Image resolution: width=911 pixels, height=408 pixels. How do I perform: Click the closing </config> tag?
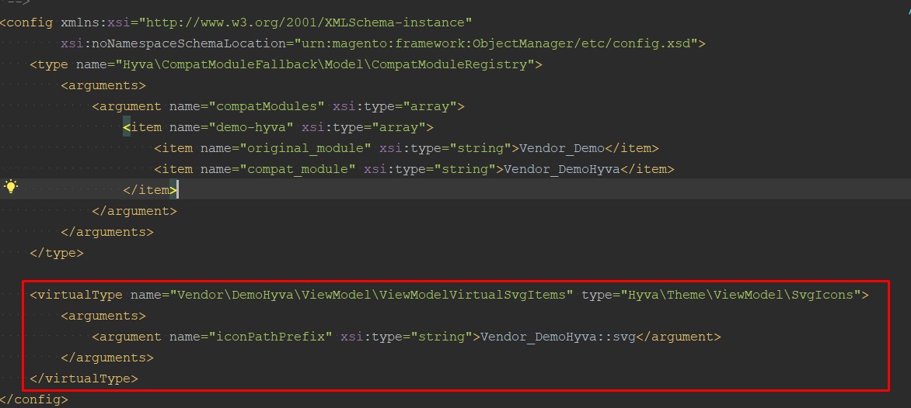click(x=34, y=399)
